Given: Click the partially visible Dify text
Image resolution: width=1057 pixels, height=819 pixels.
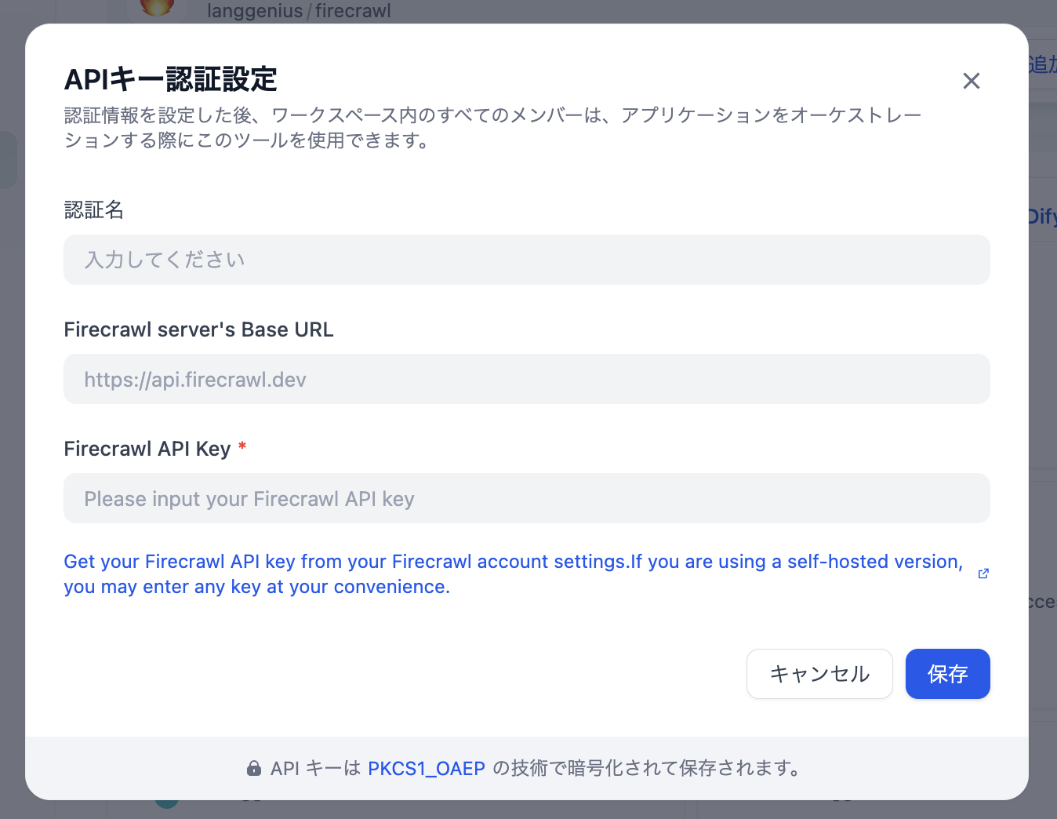Looking at the screenshot, I should [x=1042, y=216].
